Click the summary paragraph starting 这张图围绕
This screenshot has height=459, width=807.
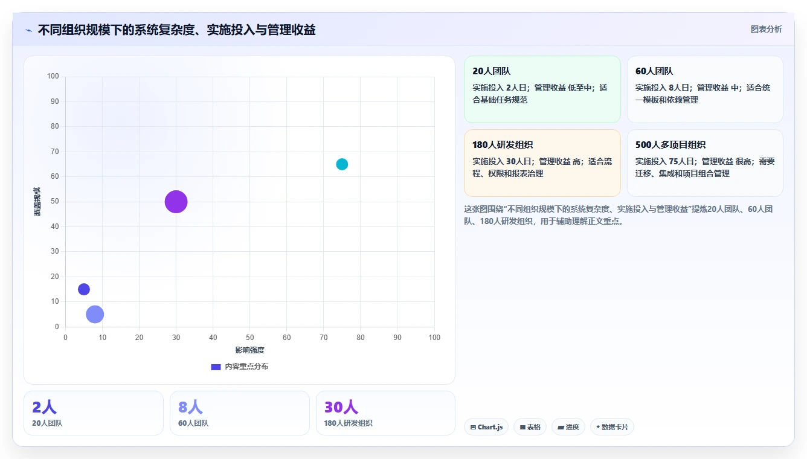point(618,215)
